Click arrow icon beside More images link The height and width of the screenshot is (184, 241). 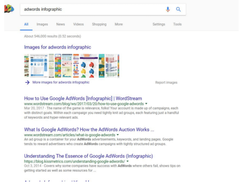pyautogui.click(x=27, y=82)
